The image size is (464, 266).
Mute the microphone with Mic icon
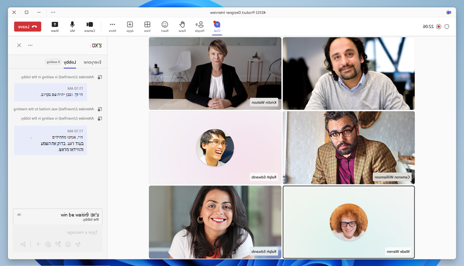tap(72, 26)
